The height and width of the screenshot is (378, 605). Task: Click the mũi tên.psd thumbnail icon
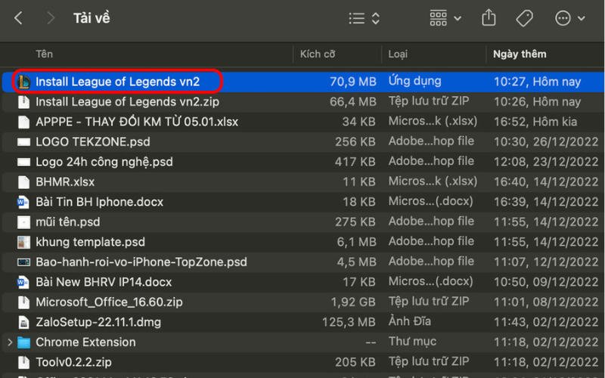pyautogui.click(x=23, y=222)
